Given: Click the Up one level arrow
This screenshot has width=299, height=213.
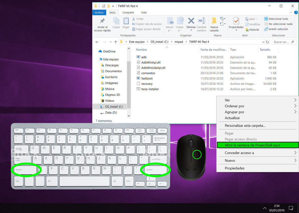Looking at the screenshot, I should coord(116,42).
